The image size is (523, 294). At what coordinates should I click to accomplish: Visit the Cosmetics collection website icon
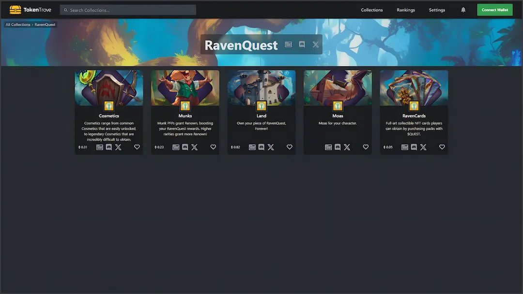pyautogui.click(x=100, y=147)
